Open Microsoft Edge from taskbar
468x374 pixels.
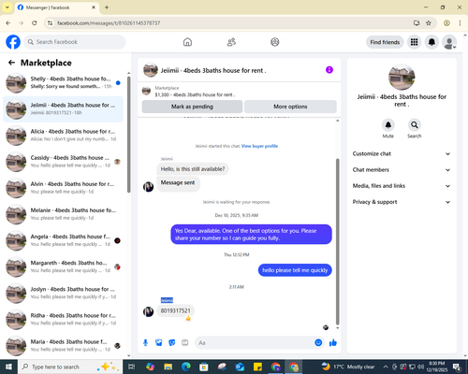(186, 367)
